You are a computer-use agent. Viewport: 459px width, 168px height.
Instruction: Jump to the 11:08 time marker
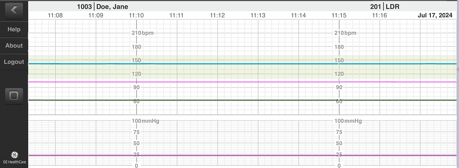pyautogui.click(x=55, y=15)
